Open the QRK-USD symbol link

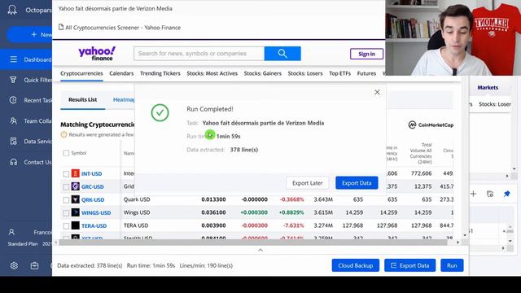click(x=93, y=199)
